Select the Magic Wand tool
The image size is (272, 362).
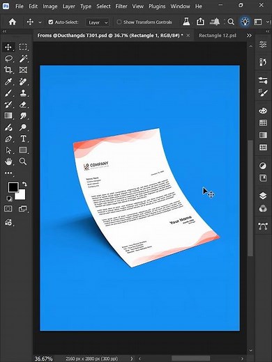point(23,58)
